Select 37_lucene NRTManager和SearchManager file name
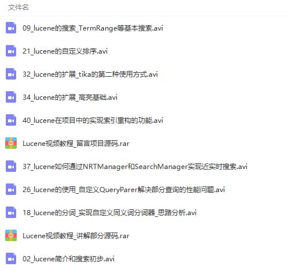 click(135, 167)
